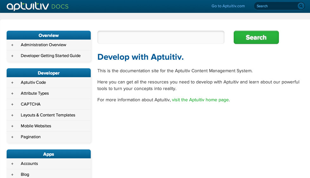Open Developer Getting Started Guide

click(51, 56)
